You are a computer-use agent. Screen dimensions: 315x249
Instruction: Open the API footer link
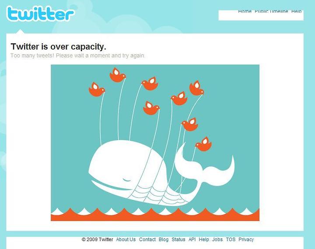192,239
